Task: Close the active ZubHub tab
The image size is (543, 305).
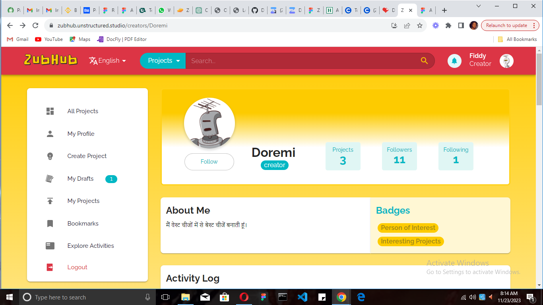Action: point(411,11)
